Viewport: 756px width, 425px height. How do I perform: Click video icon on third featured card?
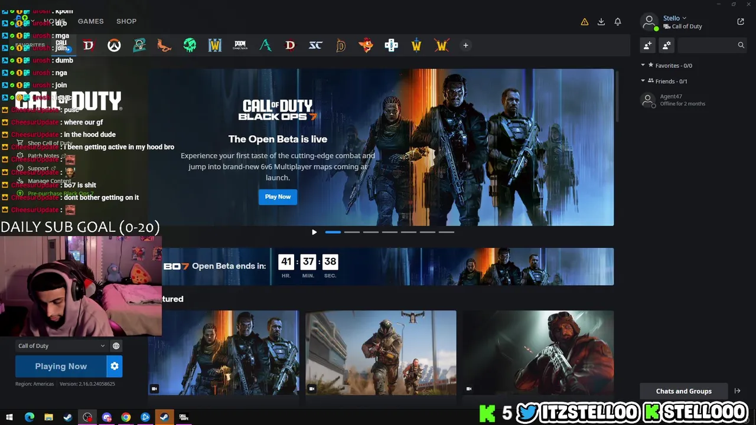tap(469, 388)
